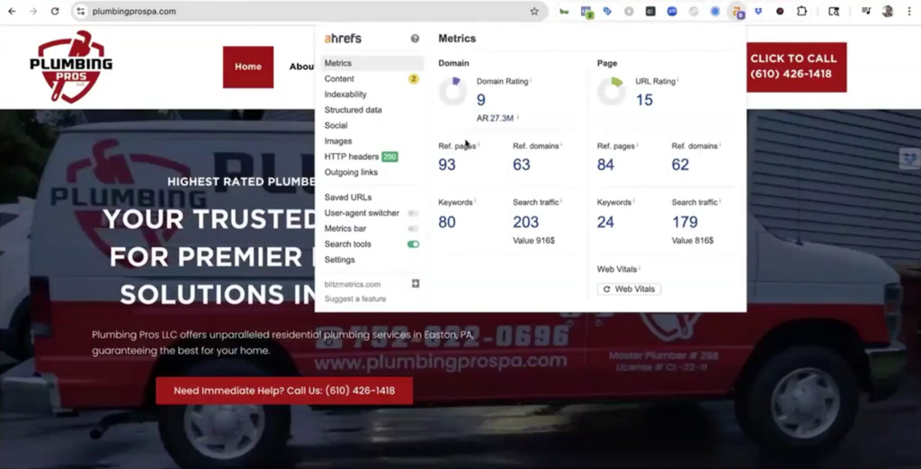Image resolution: width=921 pixels, height=469 pixels.
Task: Click the page Keywords value 24
Action: (x=605, y=222)
